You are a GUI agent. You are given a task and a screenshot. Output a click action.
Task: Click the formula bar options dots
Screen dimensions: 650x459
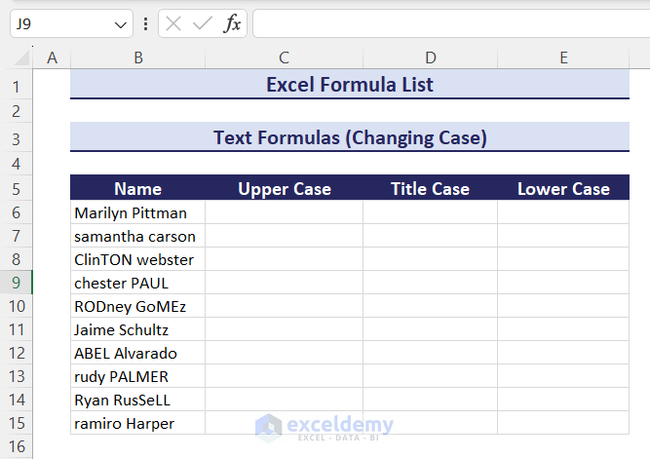[145, 24]
